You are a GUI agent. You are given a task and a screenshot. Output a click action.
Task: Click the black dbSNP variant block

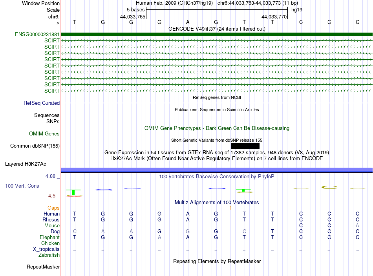[x=245, y=146]
